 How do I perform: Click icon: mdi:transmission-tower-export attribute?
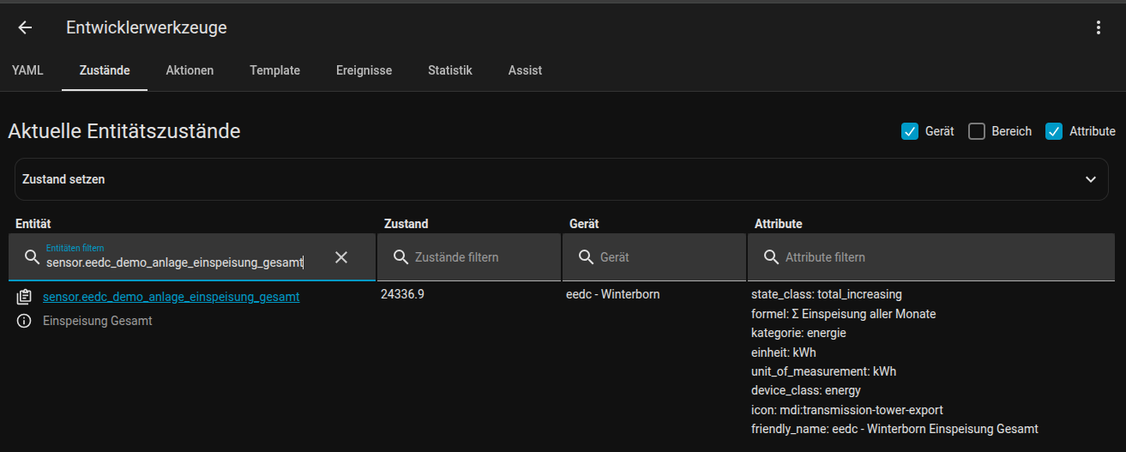[x=847, y=410]
